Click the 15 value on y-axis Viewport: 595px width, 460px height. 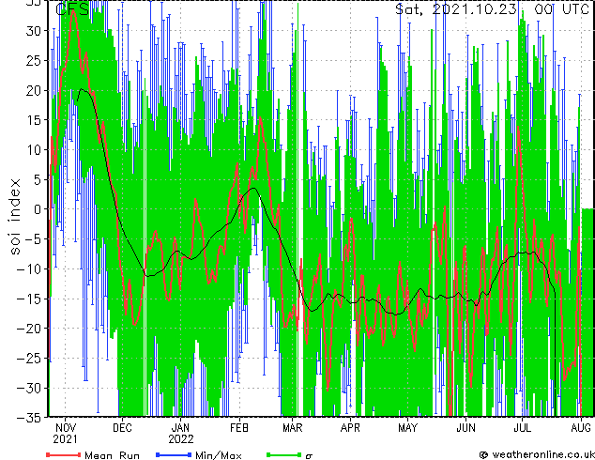point(34,120)
